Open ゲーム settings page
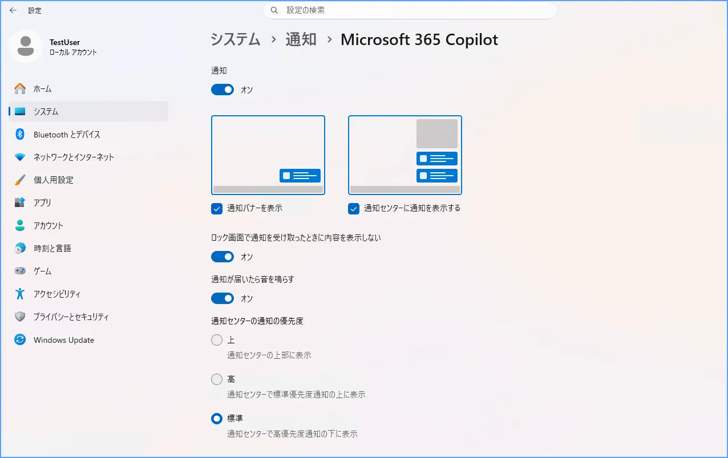Screen dimensions: 728x458 point(88,271)
